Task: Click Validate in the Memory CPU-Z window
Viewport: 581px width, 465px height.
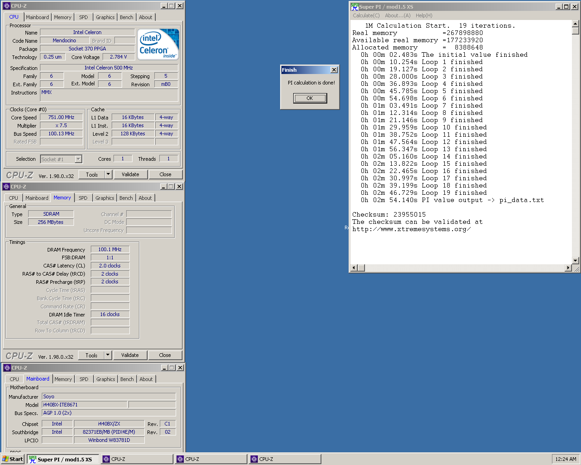Action: 130,355
